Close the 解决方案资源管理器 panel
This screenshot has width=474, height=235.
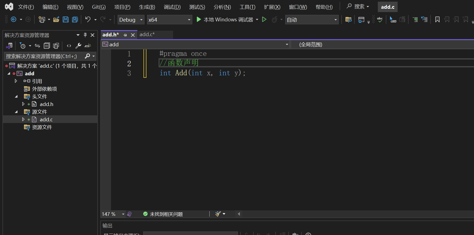click(93, 35)
